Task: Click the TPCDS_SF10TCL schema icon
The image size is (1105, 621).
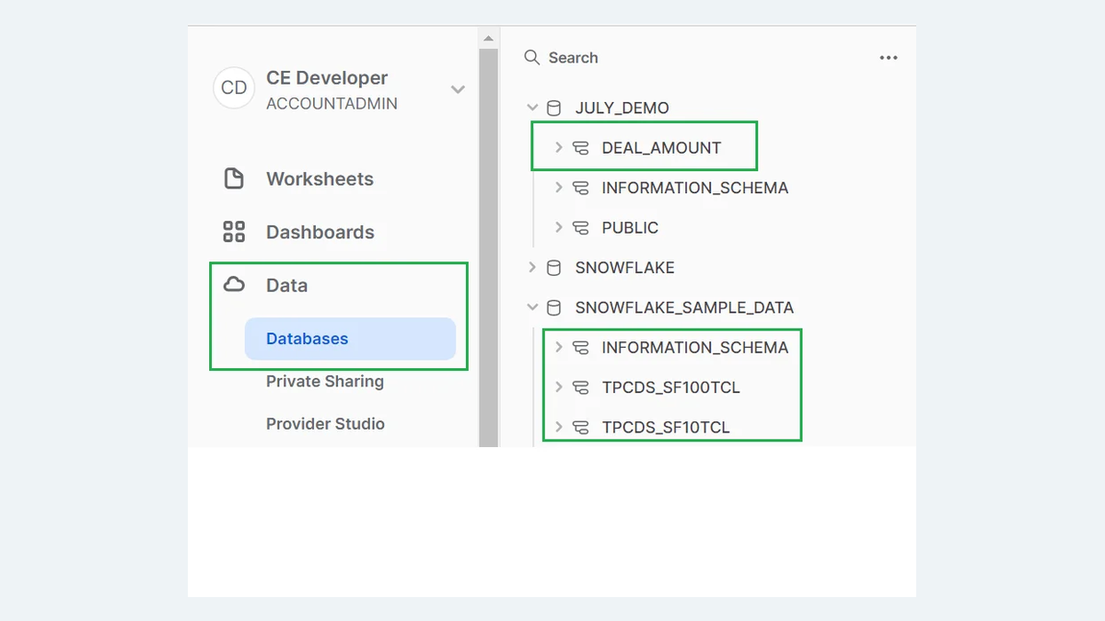Action: pyautogui.click(x=580, y=427)
